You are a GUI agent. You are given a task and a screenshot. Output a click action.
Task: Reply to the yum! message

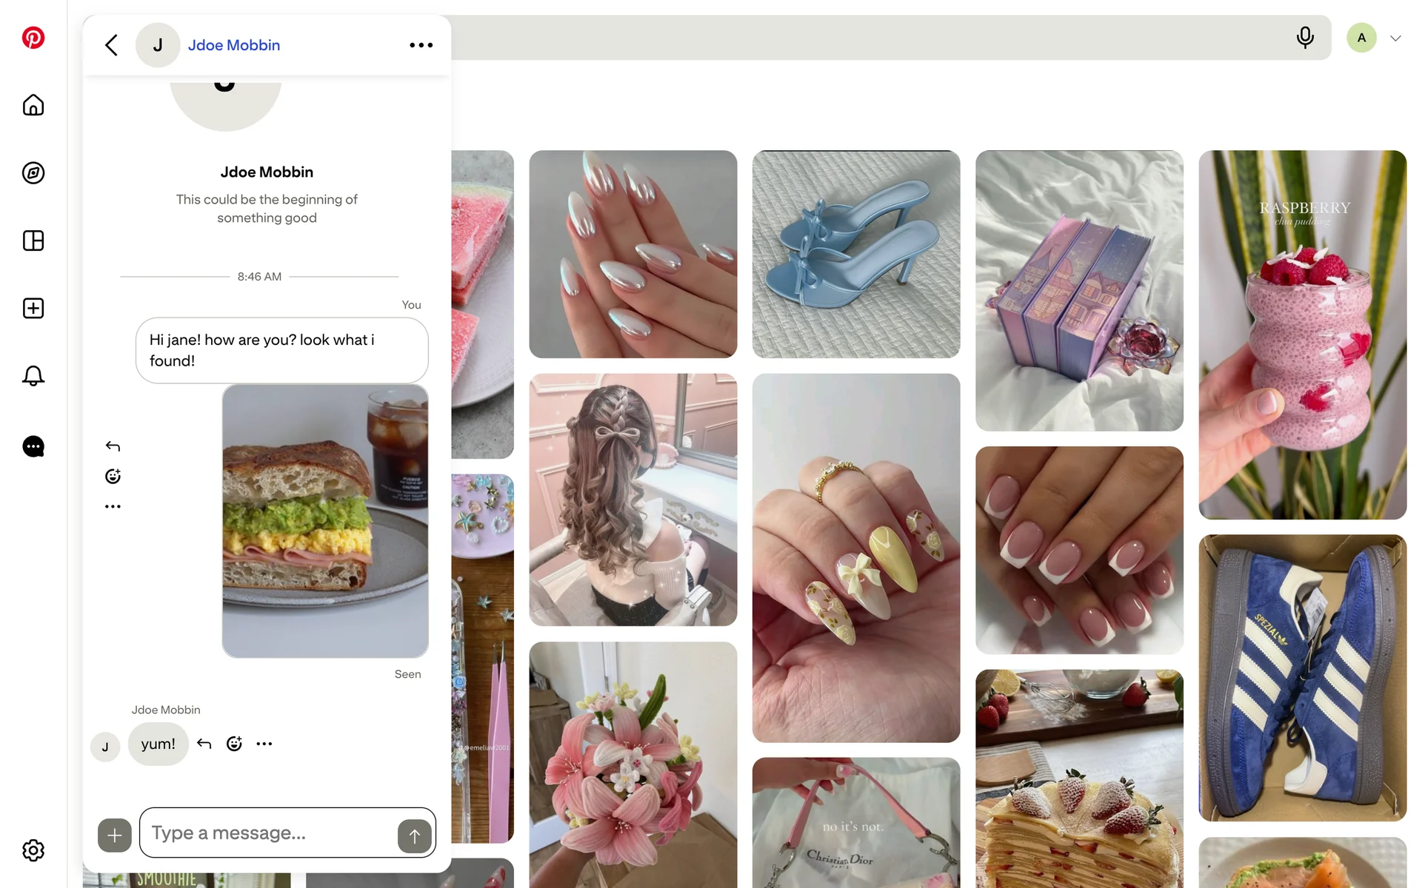(x=204, y=744)
